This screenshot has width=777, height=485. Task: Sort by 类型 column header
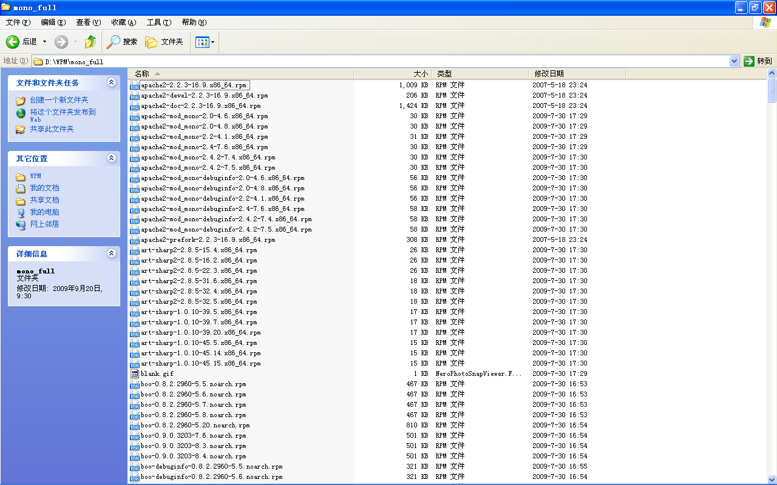point(480,74)
